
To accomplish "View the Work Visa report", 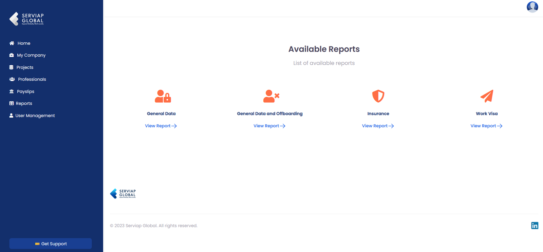I will [x=486, y=126].
